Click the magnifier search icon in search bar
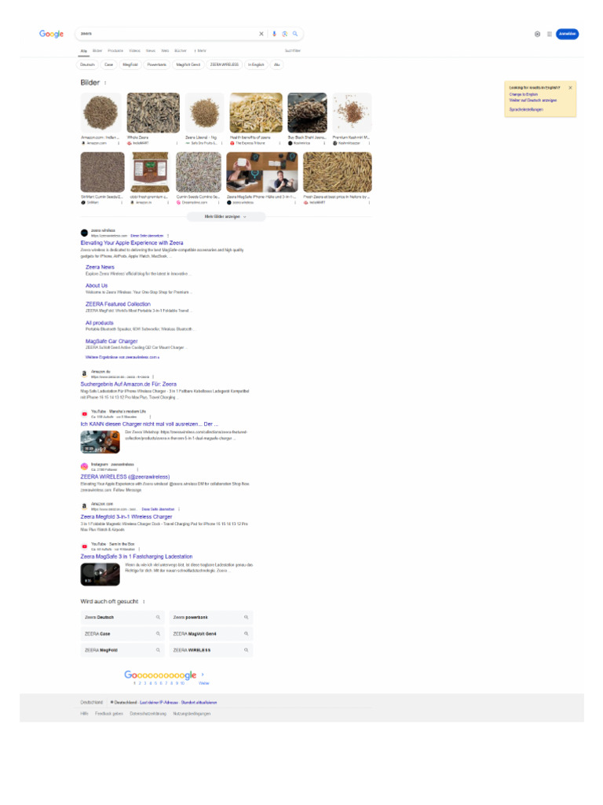 point(295,34)
